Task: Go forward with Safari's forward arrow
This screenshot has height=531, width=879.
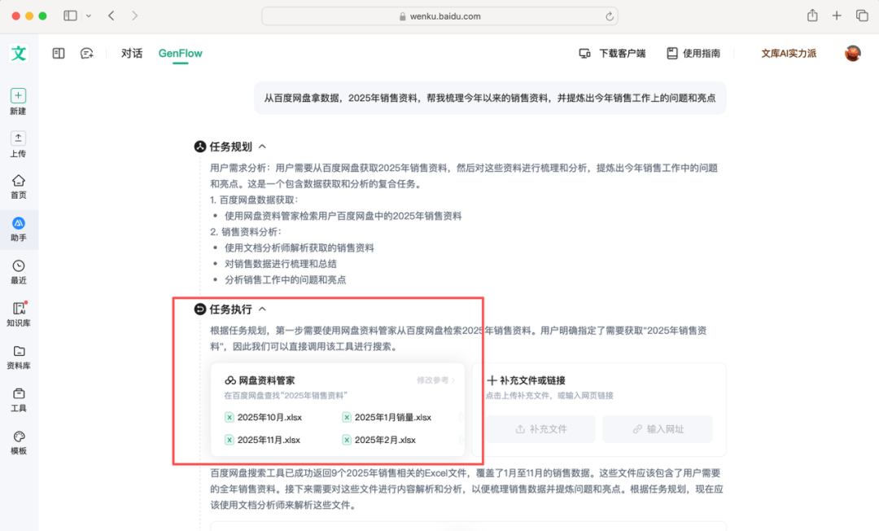Action: pos(134,15)
